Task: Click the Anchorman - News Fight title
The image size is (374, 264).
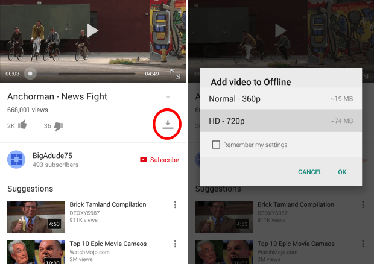Action: pos(57,96)
